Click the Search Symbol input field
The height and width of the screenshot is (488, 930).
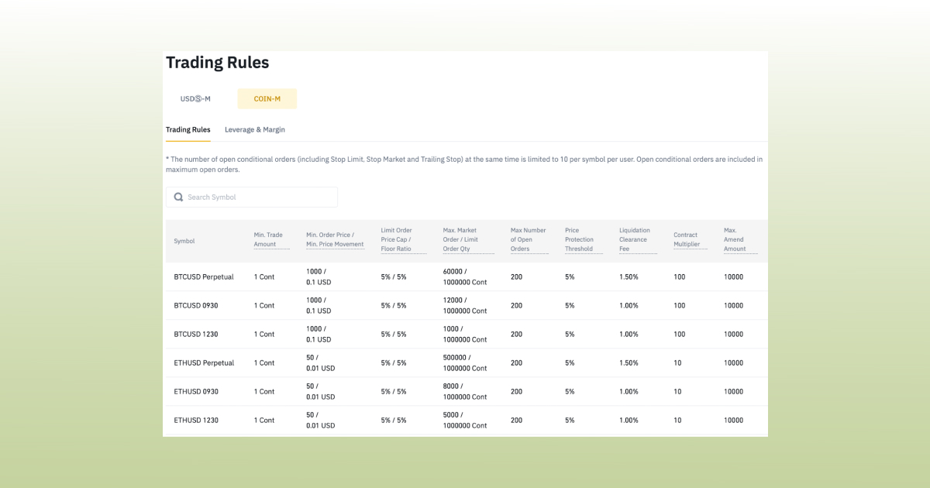(x=256, y=197)
